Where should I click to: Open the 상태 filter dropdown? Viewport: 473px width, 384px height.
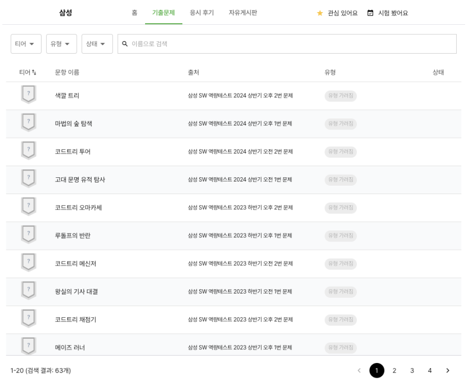click(97, 44)
